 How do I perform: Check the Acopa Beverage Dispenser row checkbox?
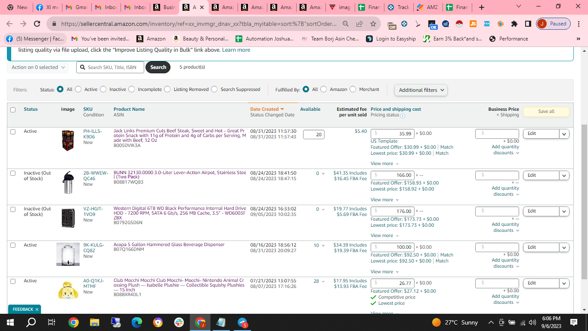coord(13,245)
